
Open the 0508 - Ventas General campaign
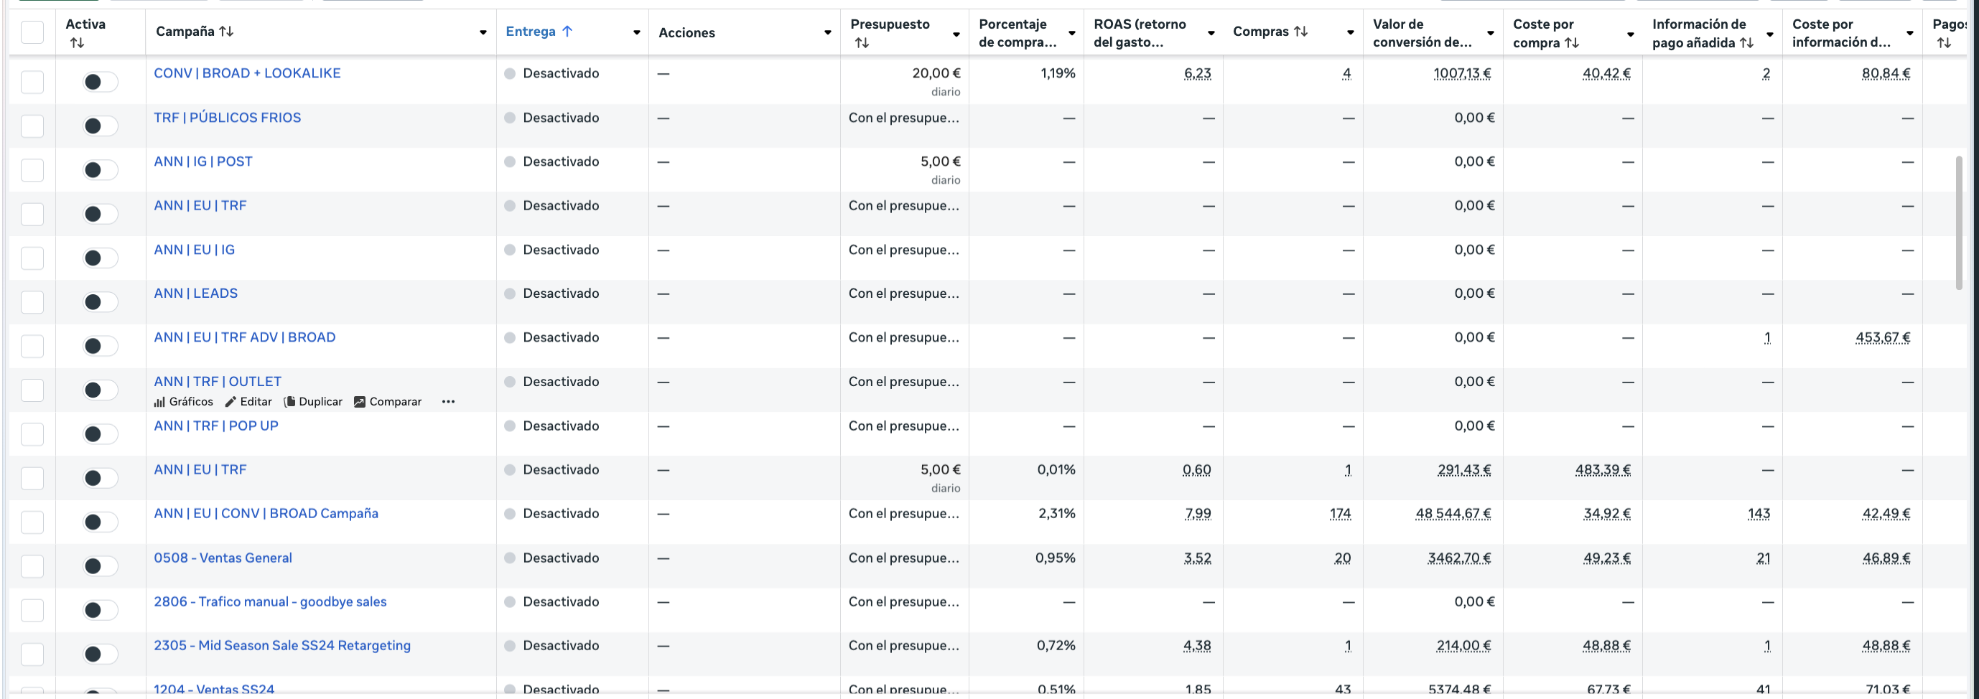[x=223, y=558]
